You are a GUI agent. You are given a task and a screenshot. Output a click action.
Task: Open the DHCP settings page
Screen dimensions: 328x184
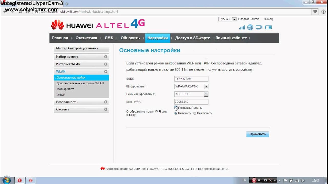click(61, 95)
